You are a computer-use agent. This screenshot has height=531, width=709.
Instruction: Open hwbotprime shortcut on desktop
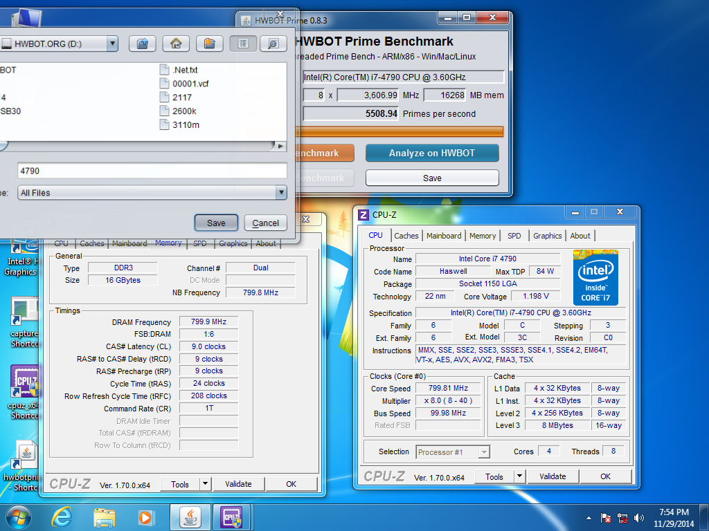(x=21, y=465)
